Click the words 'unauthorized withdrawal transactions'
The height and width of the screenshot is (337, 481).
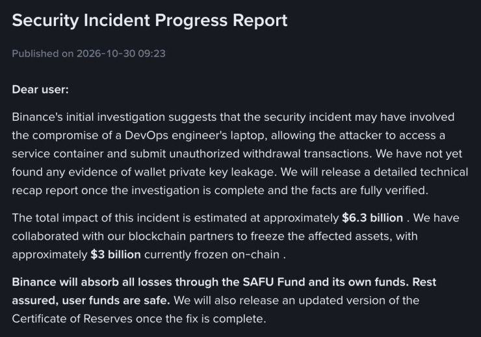(270, 154)
